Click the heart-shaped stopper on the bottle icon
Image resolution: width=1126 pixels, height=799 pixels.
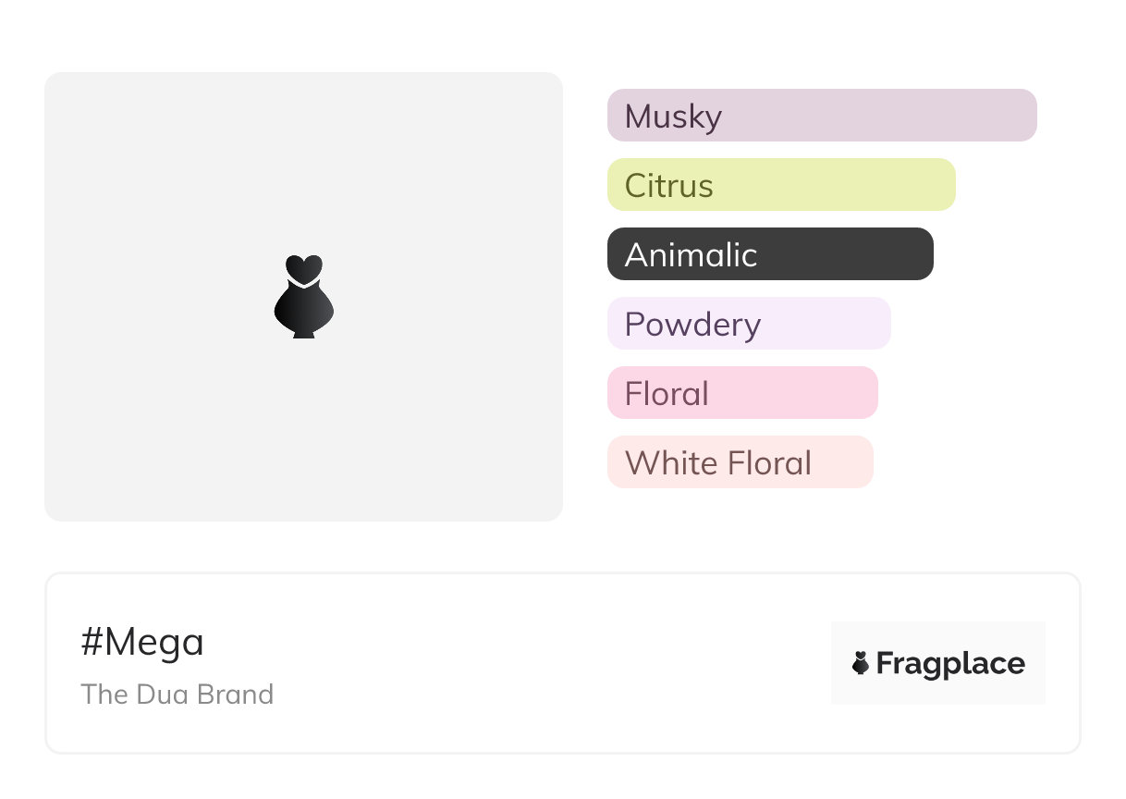click(303, 268)
